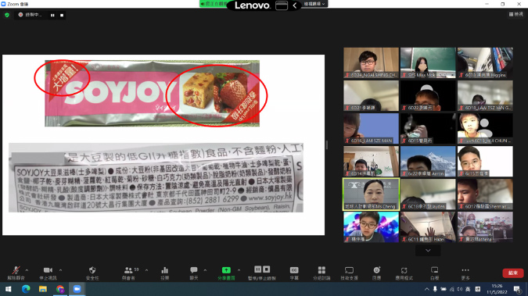Viewport: 528px width, 296px height.
Task: Open the Whiteboard icon
Action: click(x=434, y=273)
